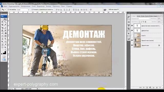Create a new layer icon
Image resolution: width=164 pixels, height=92 pixels.
[157, 87]
